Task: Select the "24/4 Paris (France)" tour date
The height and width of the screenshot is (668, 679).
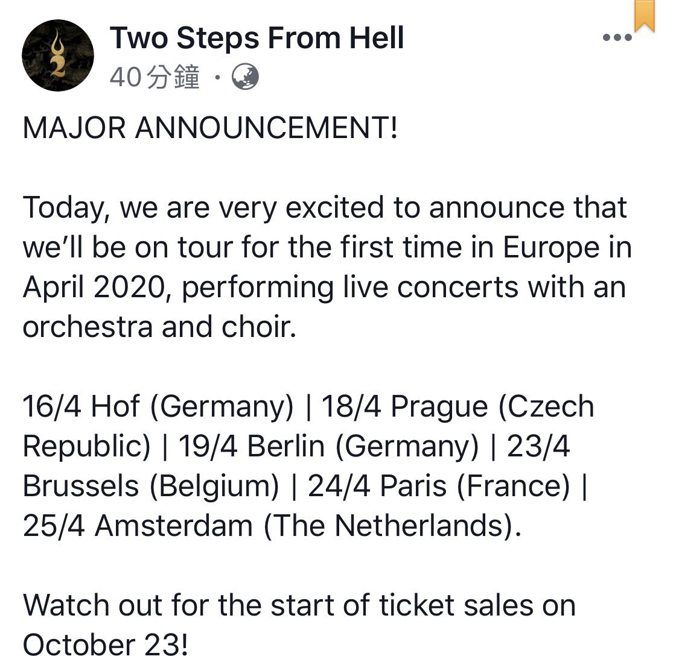Action: click(439, 487)
